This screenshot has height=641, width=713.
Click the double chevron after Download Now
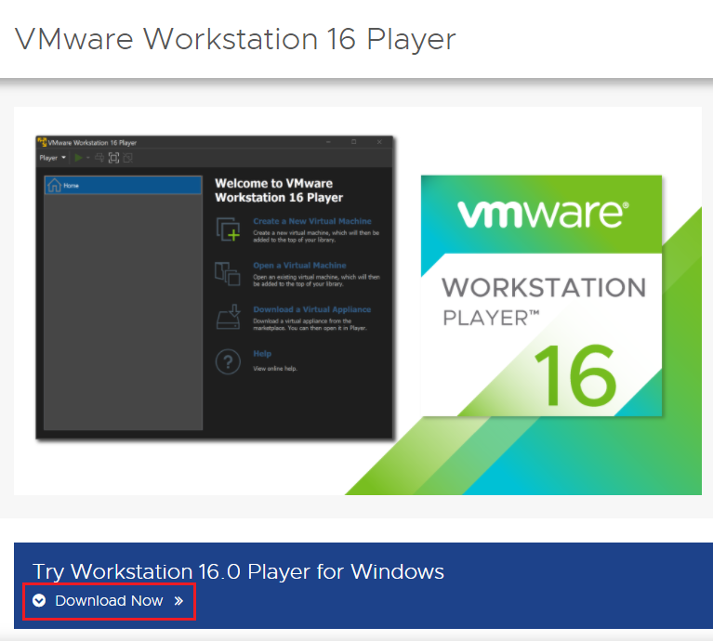(178, 601)
